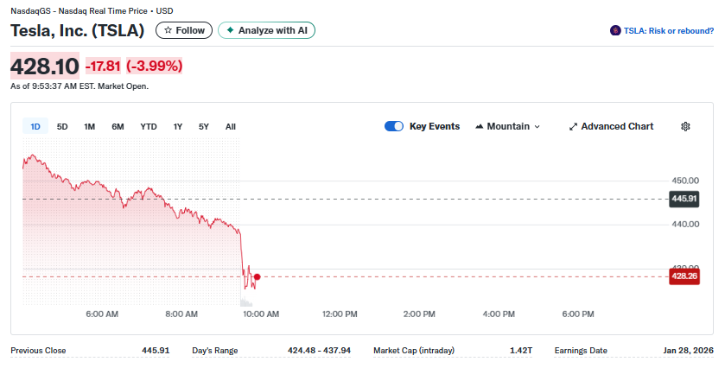The width and height of the screenshot is (725, 368).
Task: Click the 445.91 previous close label
Action: click(683, 199)
